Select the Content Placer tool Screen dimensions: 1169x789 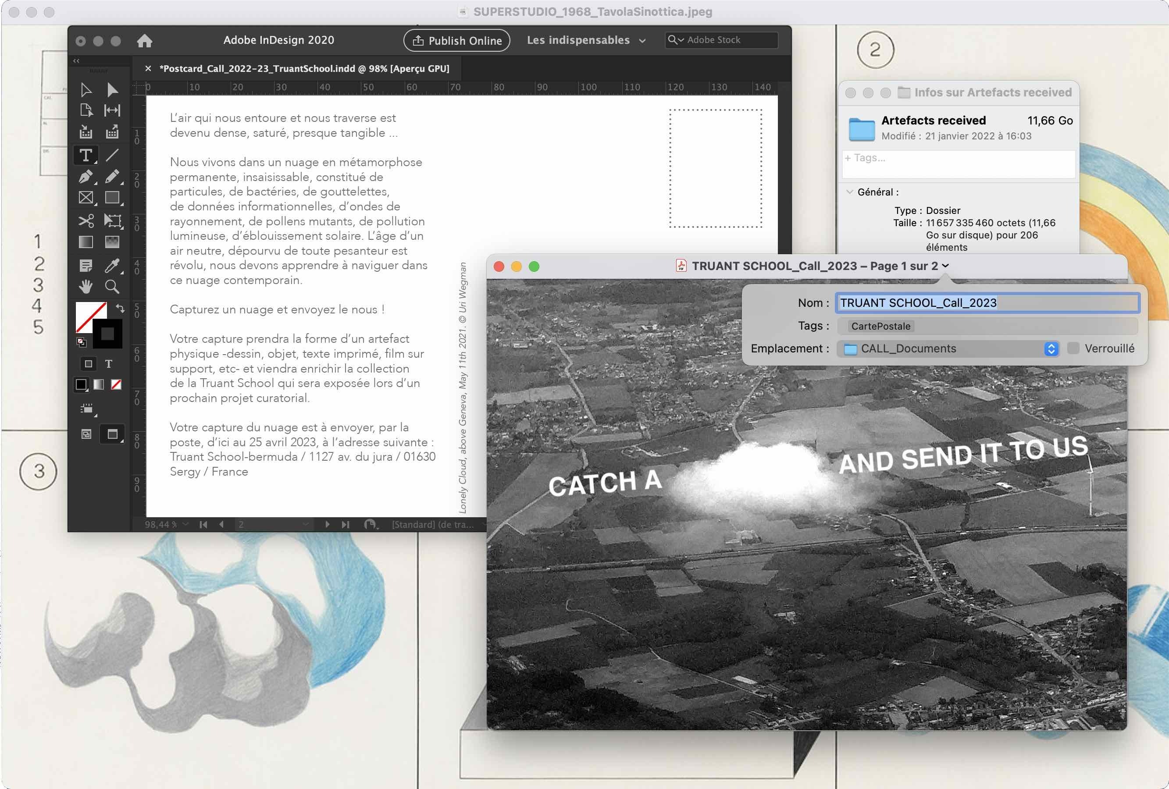[x=112, y=132]
